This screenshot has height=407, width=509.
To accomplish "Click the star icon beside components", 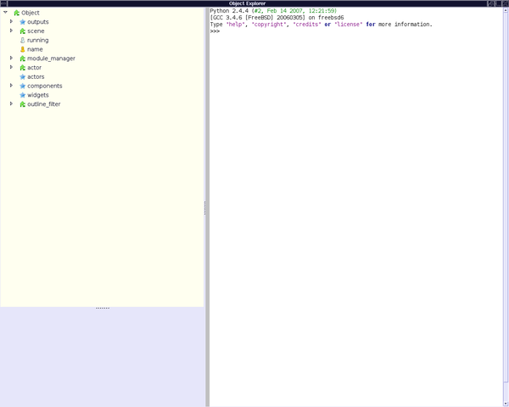I will (x=22, y=86).
